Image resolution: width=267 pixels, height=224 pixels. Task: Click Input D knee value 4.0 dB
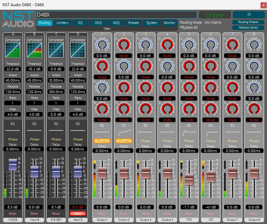78,114
